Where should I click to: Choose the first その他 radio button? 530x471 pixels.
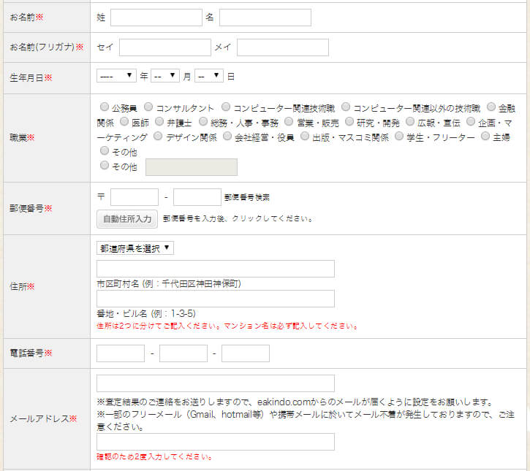[105, 150]
